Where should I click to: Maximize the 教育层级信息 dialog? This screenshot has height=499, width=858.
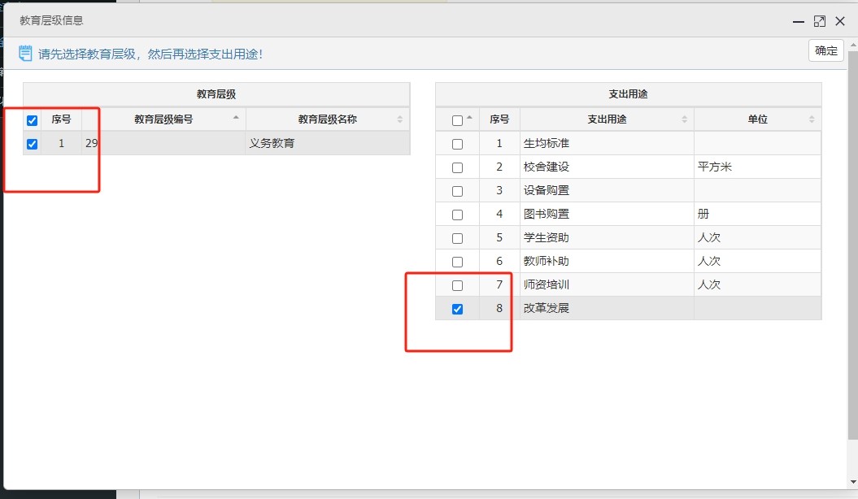click(x=819, y=21)
